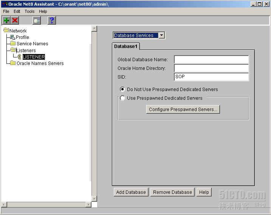
Task: Click Configure Prespawned Servers button
Action: (x=183, y=109)
